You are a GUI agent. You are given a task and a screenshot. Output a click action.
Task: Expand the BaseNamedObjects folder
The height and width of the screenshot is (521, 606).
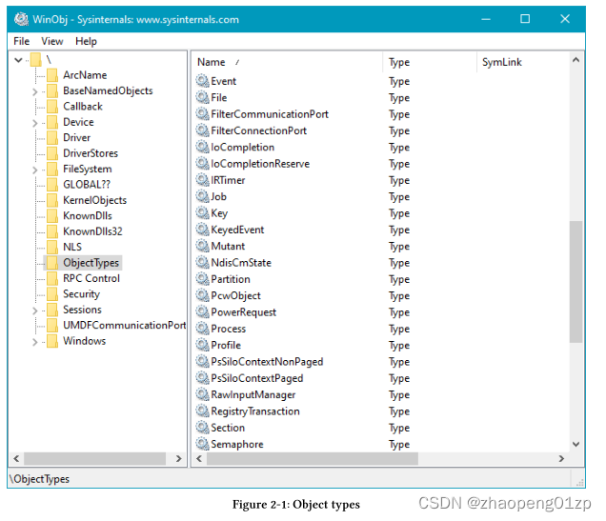click(x=35, y=91)
